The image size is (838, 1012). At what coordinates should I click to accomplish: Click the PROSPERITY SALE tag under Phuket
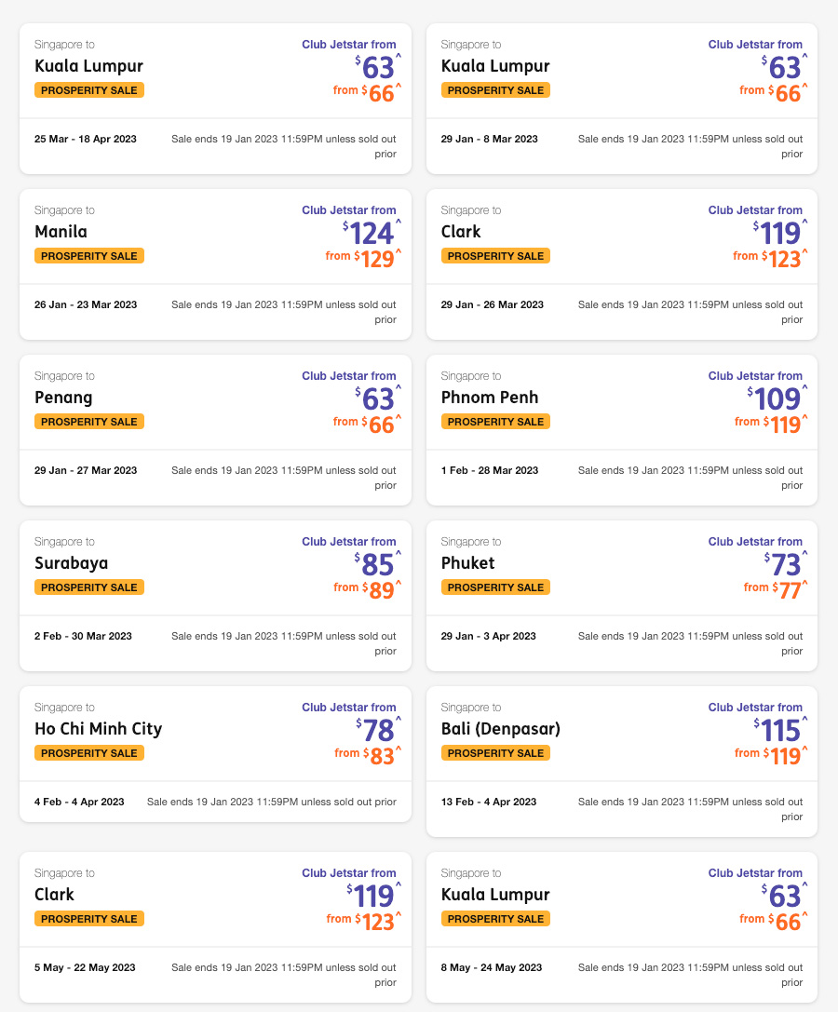tap(495, 587)
